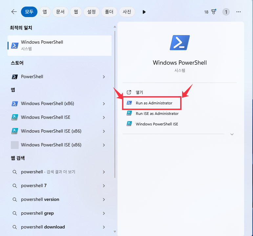Open the Windows PowerShell best match result
This screenshot has height=236, width=253.
coord(59,46)
